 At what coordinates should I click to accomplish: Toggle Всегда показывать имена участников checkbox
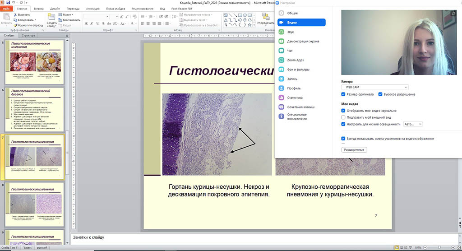tap(343, 138)
